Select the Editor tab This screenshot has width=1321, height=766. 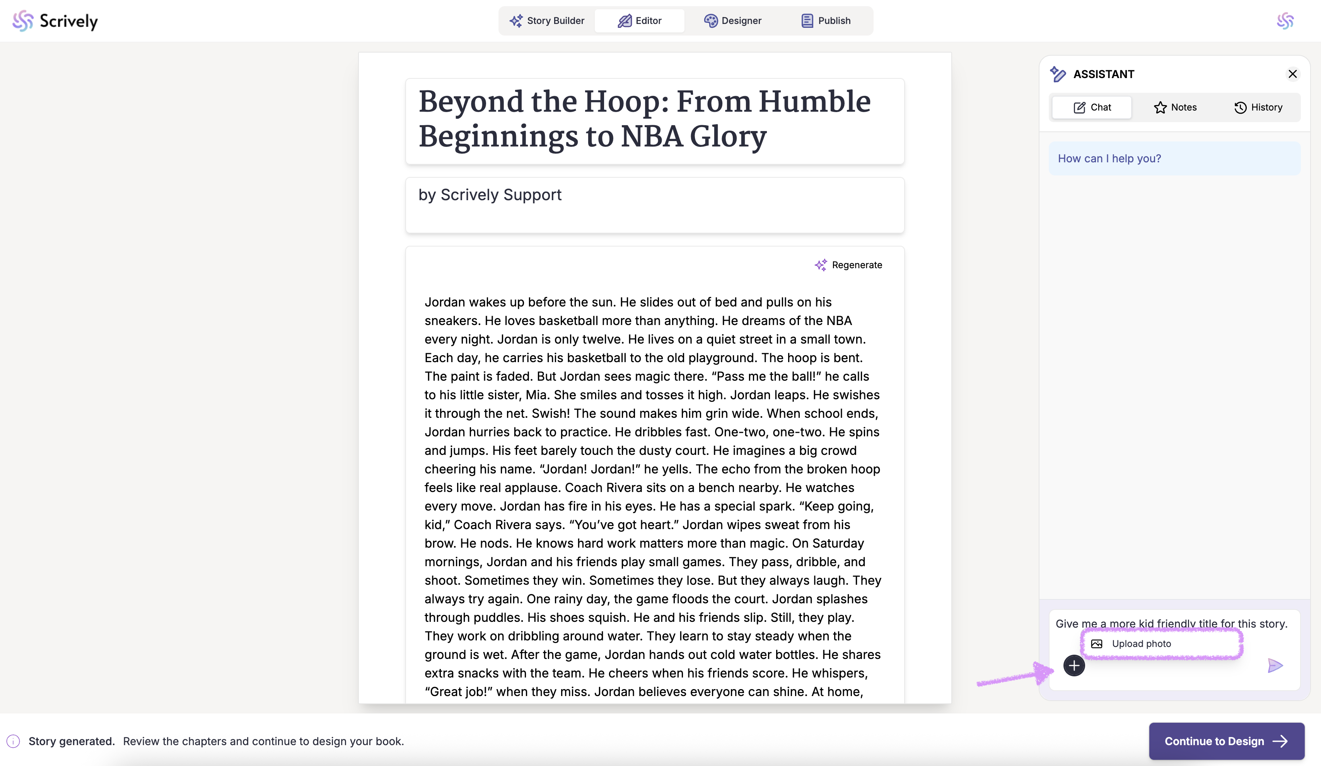click(x=640, y=21)
